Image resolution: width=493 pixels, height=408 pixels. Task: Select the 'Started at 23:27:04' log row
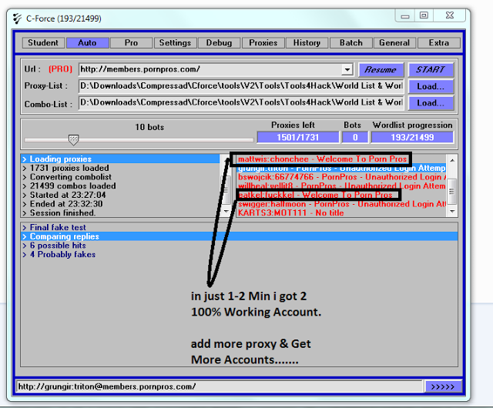(x=121, y=195)
